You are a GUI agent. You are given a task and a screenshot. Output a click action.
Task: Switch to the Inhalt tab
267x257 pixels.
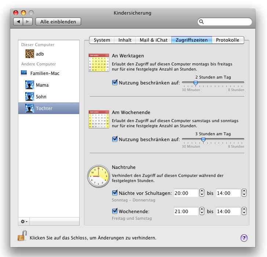pyautogui.click(x=125, y=40)
